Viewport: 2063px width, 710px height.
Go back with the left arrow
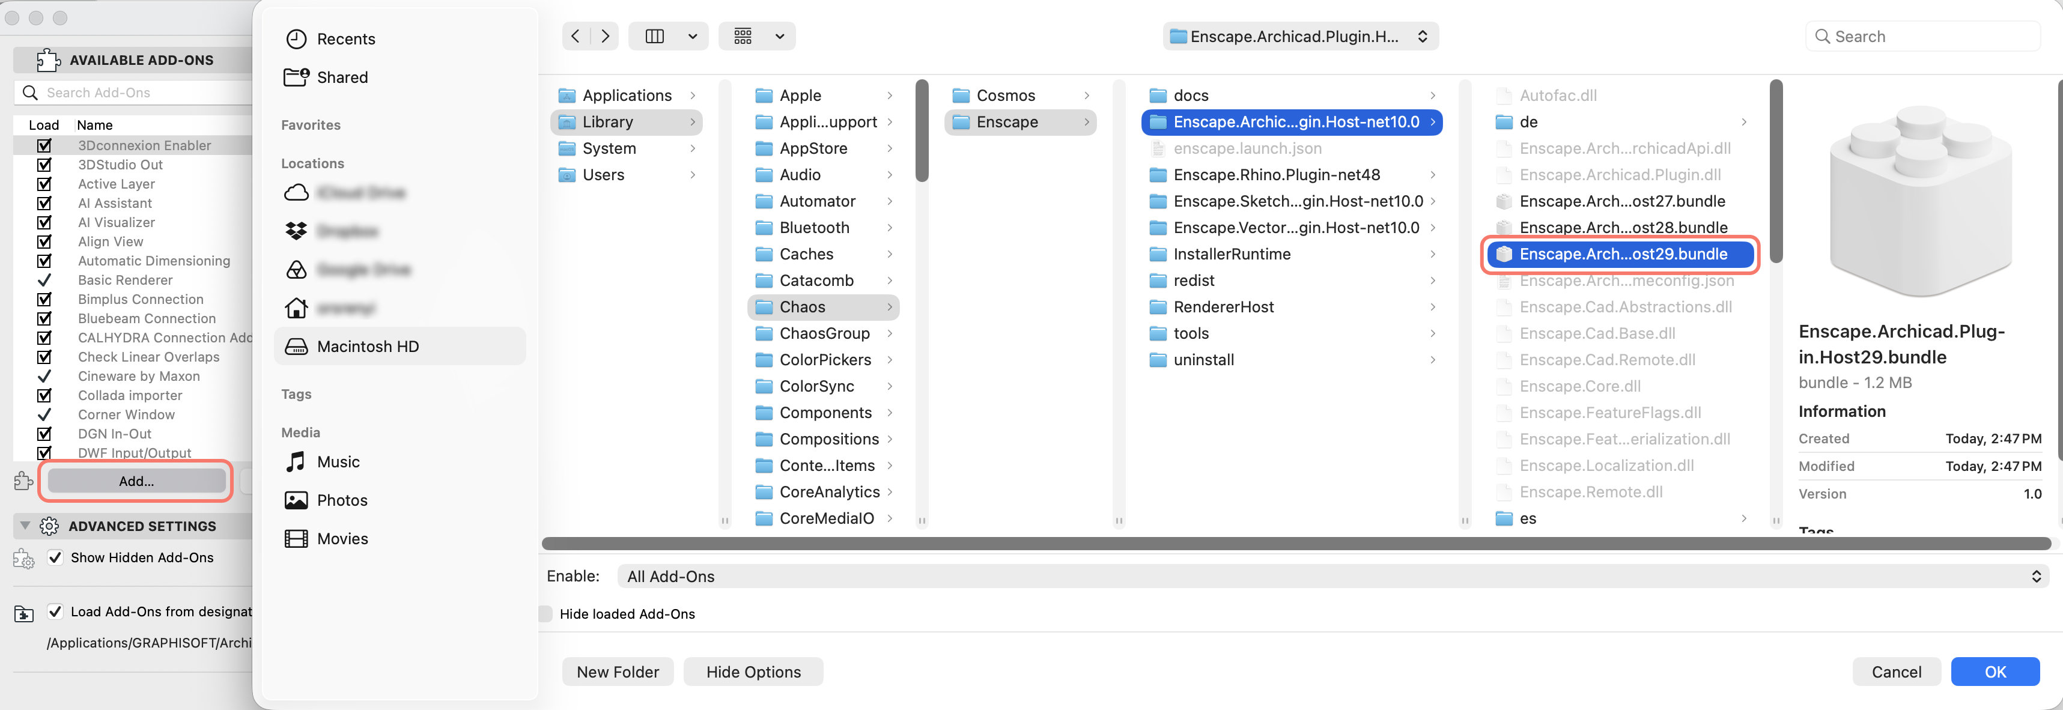[x=575, y=36]
